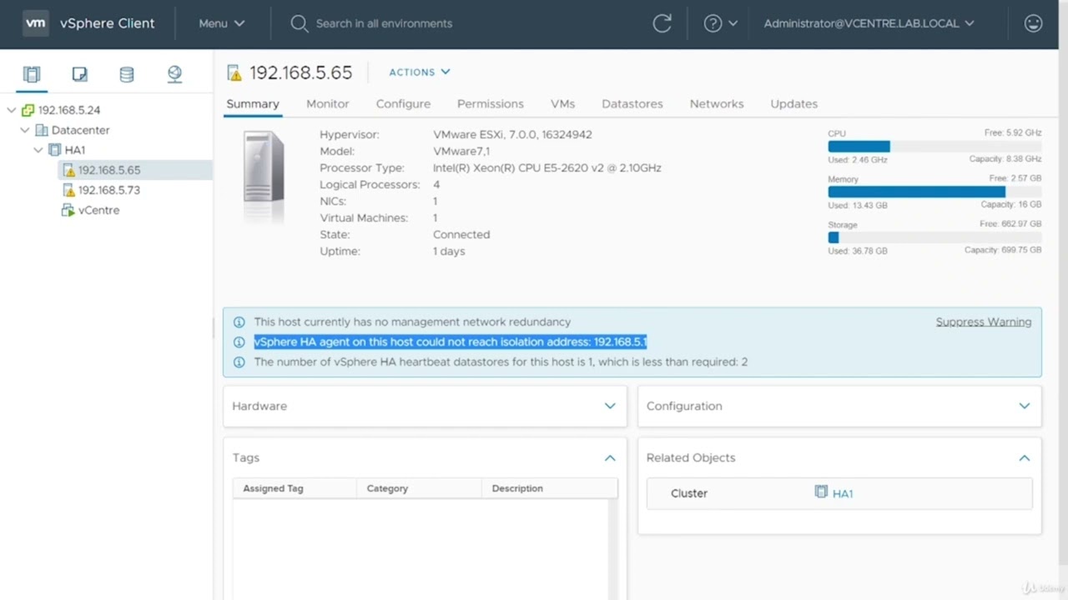The height and width of the screenshot is (600, 1068).
Task: Open Storage inventory view icon
Action: click(x=127, y=74)
